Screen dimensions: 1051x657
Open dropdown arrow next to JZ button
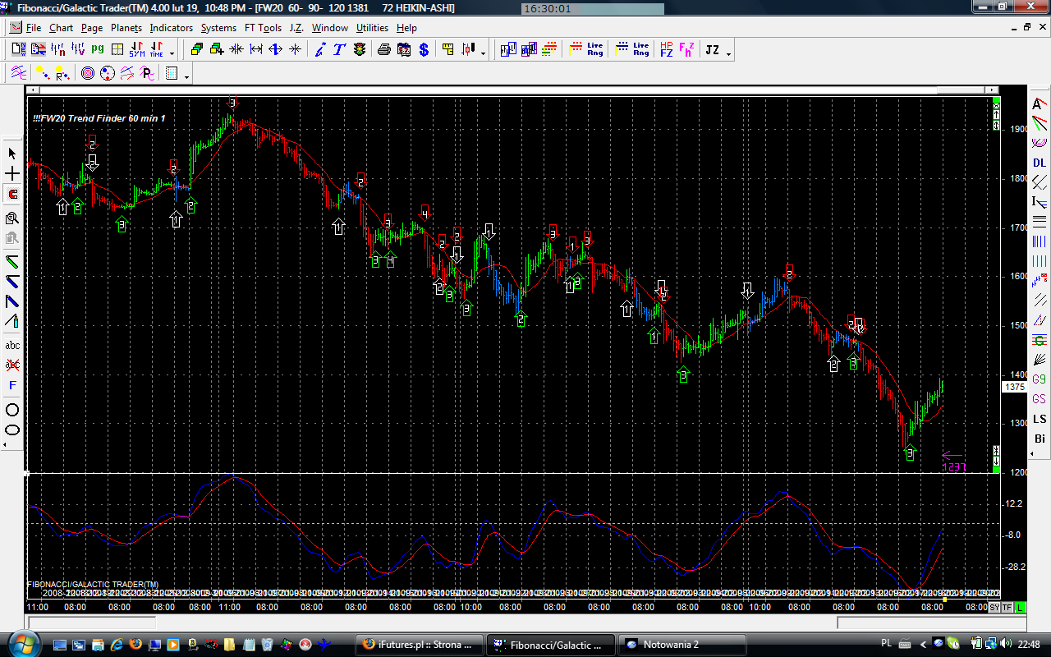pyautogui.click(x=728, y=52)
